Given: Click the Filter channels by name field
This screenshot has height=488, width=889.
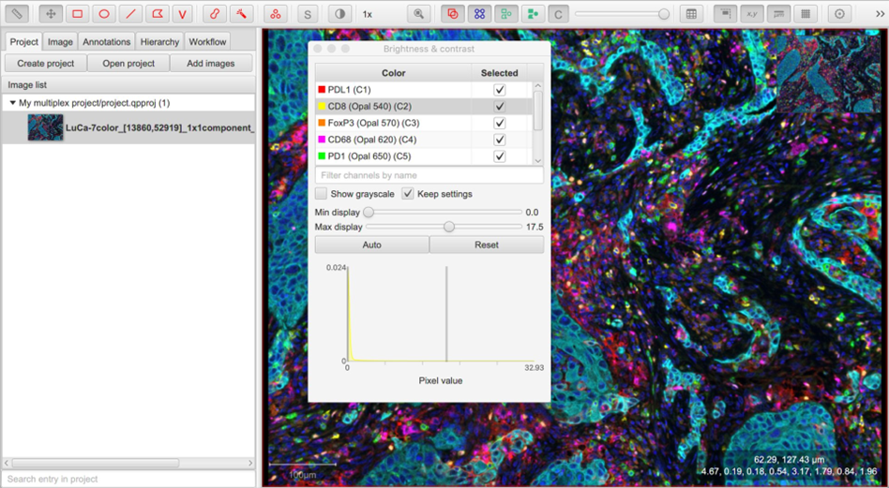Looking at the screenshot, I should [x=429, y=175].
